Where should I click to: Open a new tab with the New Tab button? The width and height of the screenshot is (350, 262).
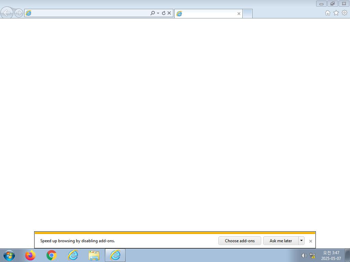pos(247,14)
